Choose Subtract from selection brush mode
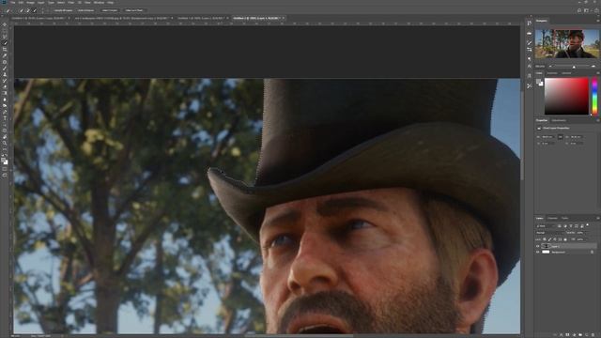Image resolution: width=601 pixels, height=338 pixels. click(34, 10)
